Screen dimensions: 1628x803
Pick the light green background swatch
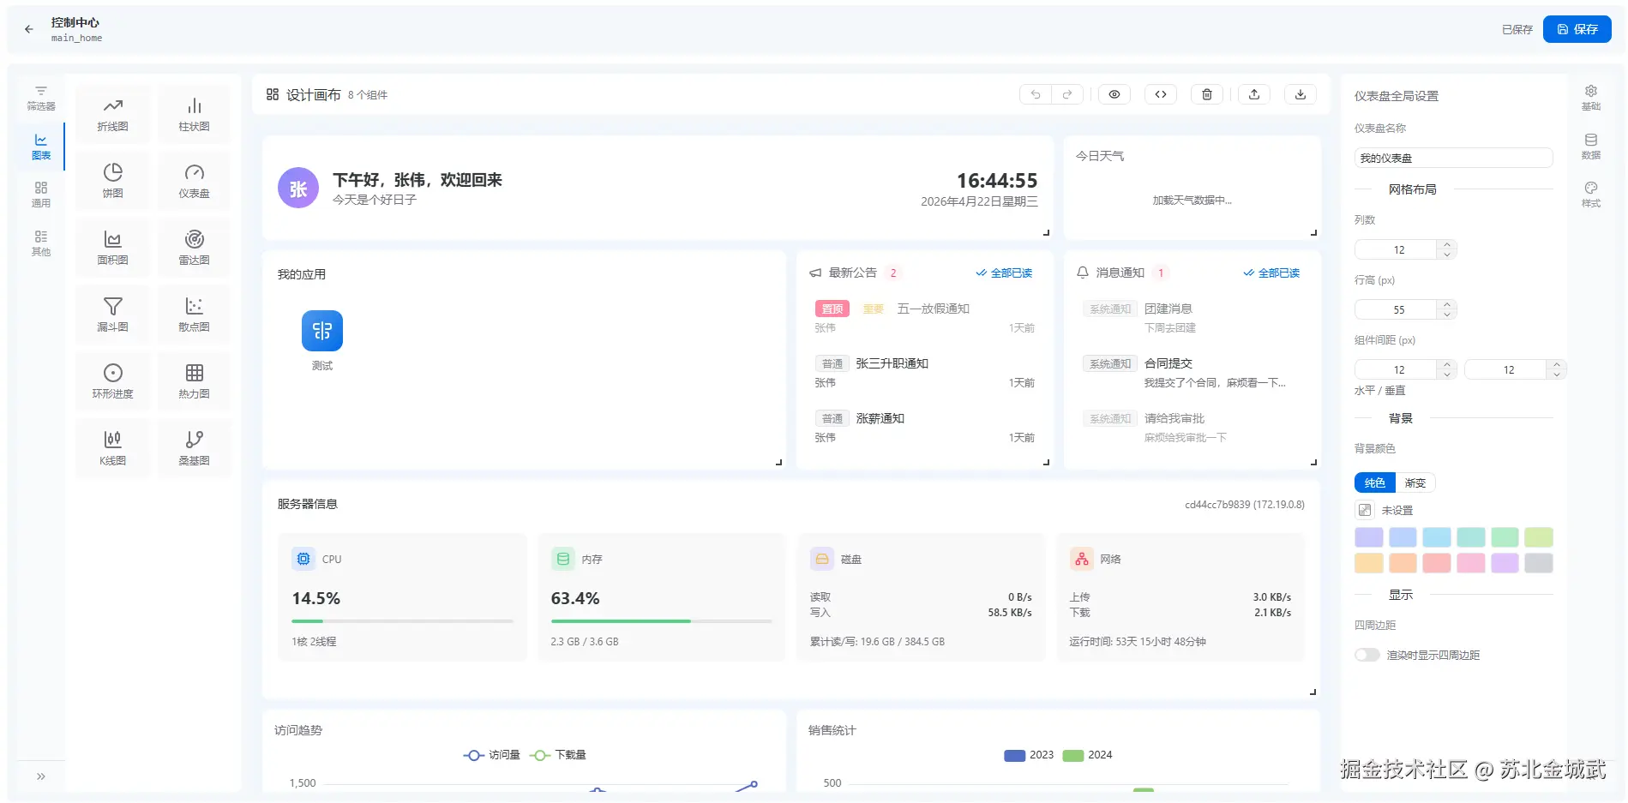click(1505, 537)
